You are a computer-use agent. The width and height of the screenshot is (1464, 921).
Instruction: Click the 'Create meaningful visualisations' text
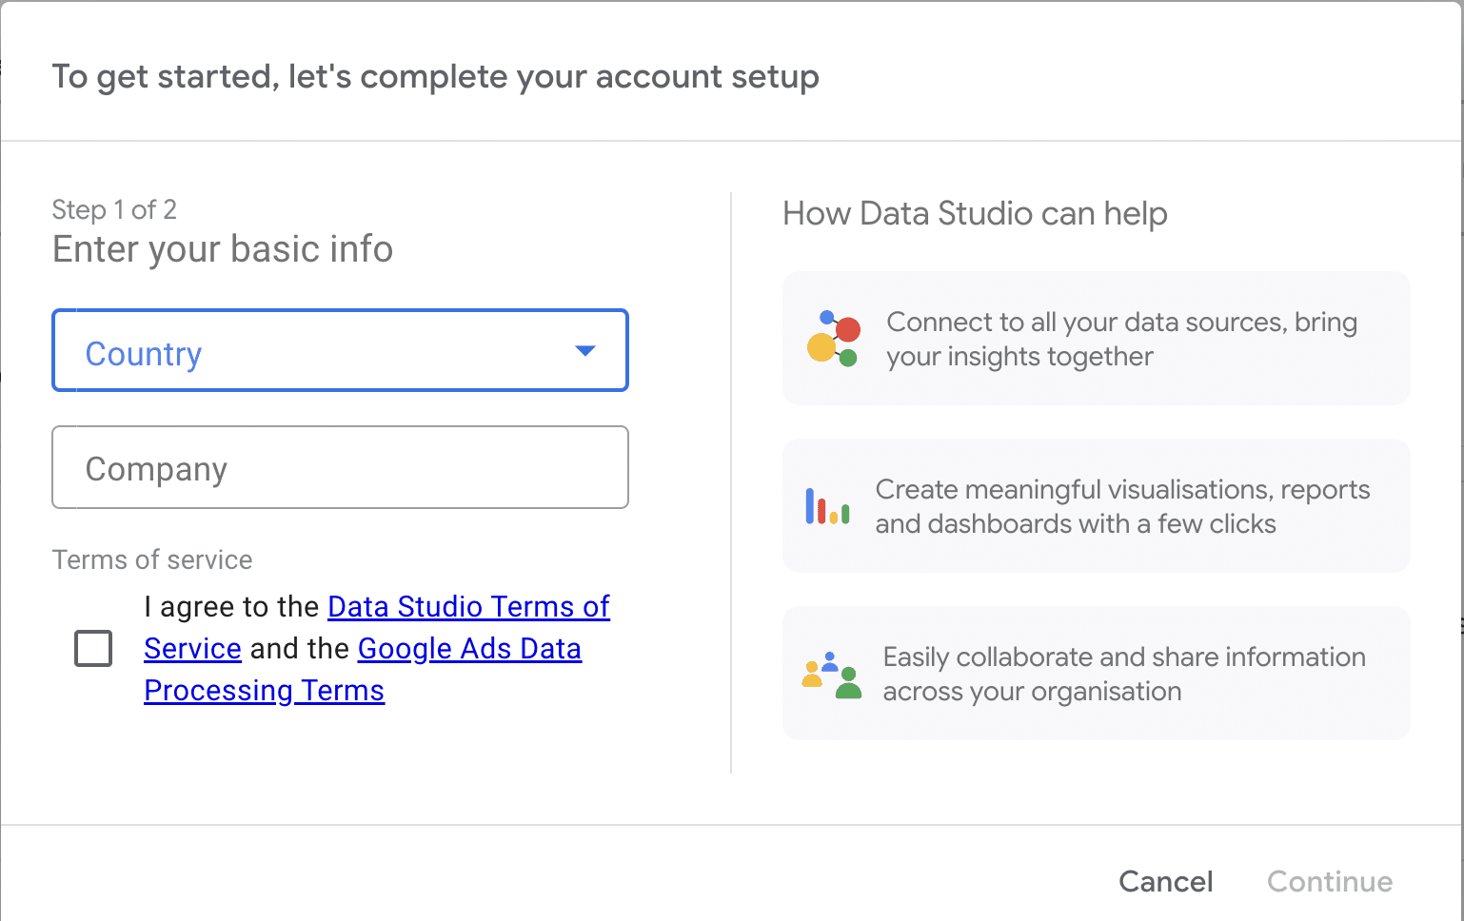click(x=1122, y=506)
